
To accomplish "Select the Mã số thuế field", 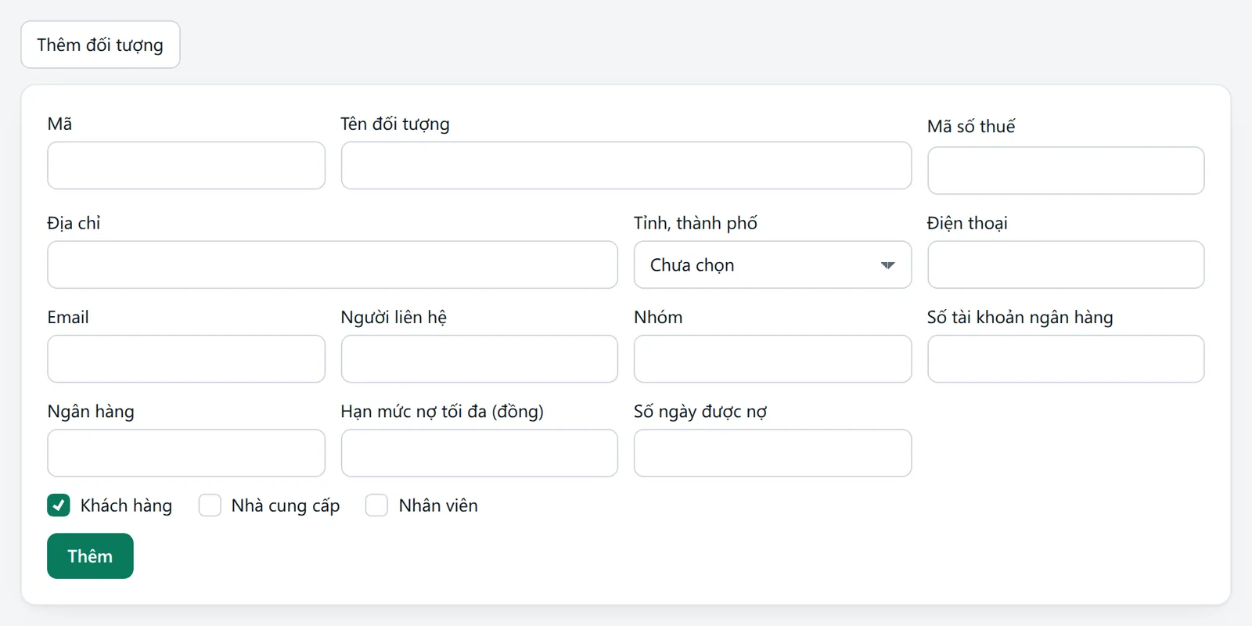I will [1066, 171].
